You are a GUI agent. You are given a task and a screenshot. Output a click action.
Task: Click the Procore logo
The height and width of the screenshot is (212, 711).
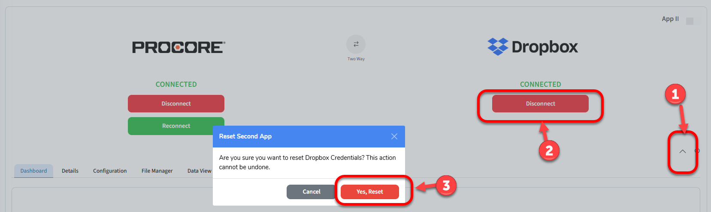[179, 47]
